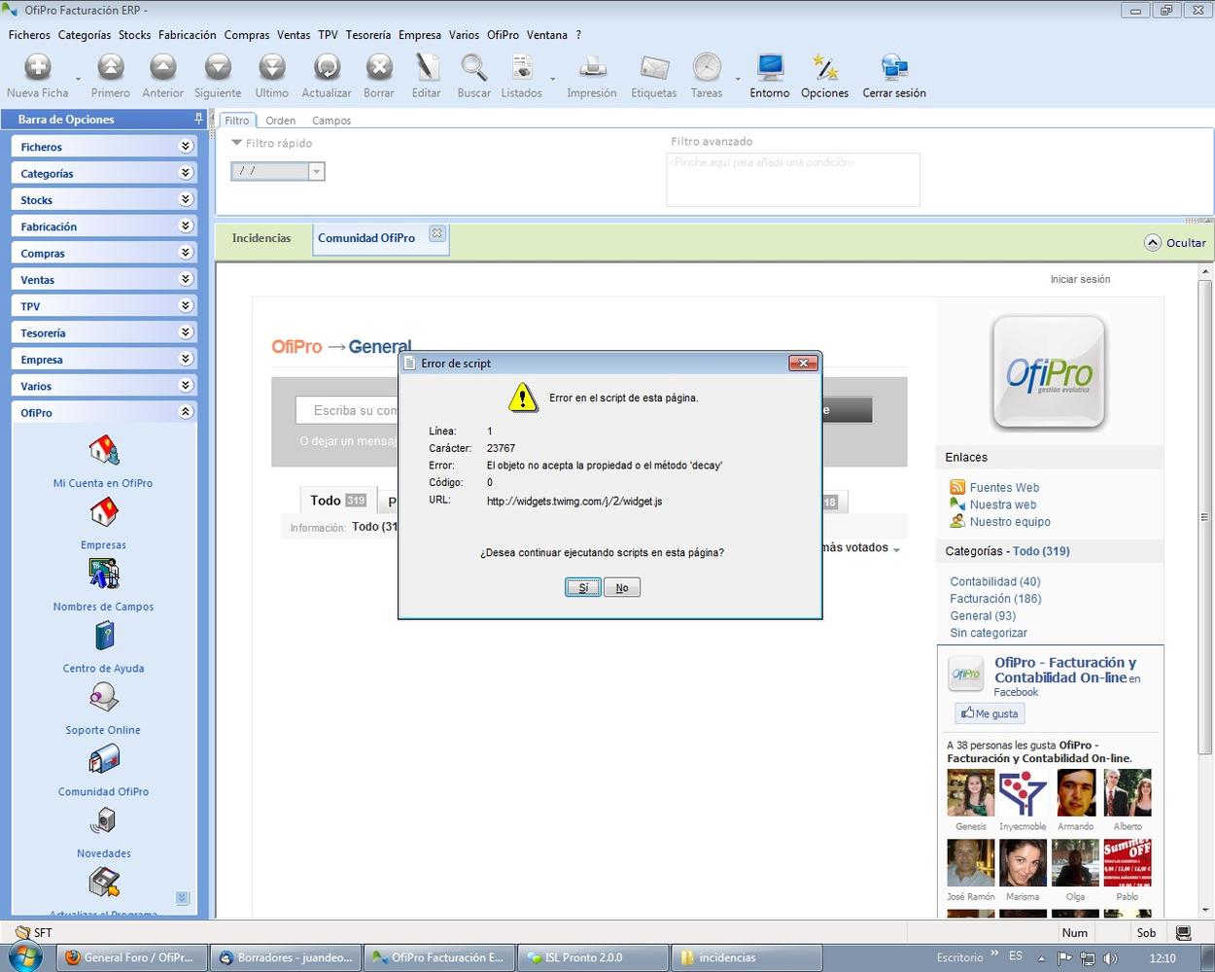The height and width of the screenshot is (972, 1215).
Task: Open Nombres de Campos icon
Action: 104,574
